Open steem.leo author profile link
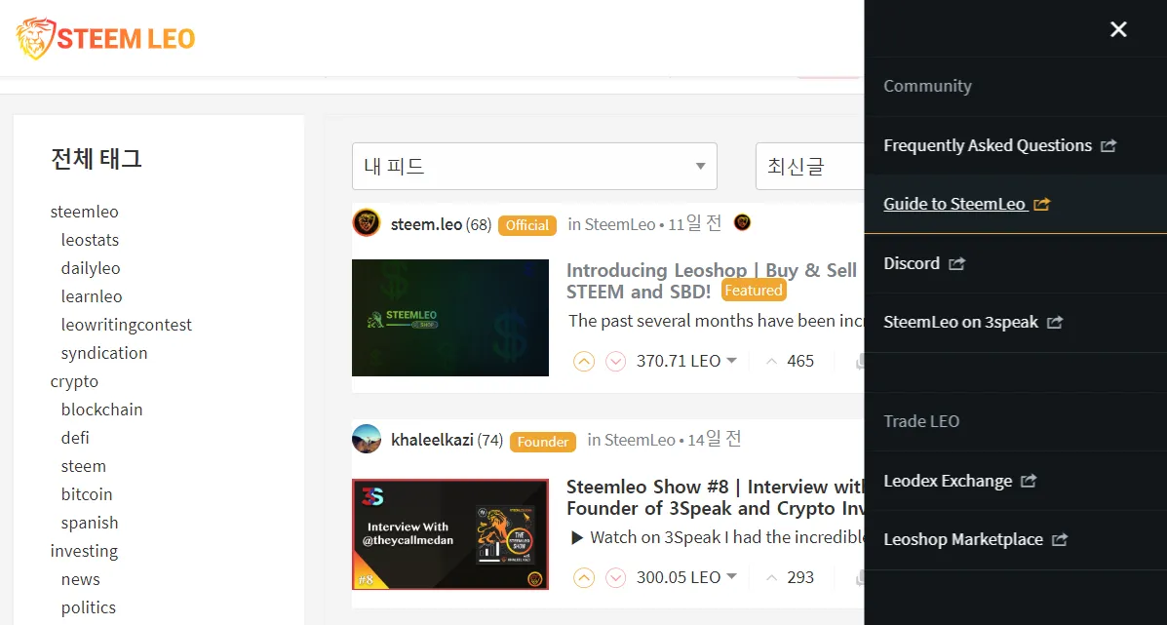 tap(426, 224)
